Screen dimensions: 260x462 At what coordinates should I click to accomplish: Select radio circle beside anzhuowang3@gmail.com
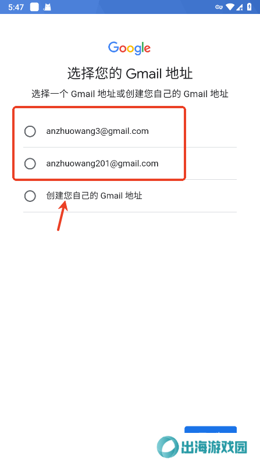(x=30, y=132)
